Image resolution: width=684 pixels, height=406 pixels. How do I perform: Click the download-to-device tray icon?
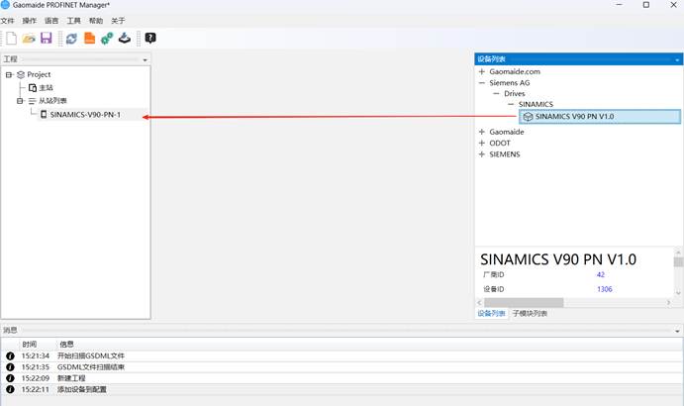point(125,39)
